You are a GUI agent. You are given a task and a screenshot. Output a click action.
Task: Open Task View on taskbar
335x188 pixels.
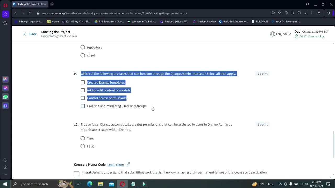[x=79, y=184]
